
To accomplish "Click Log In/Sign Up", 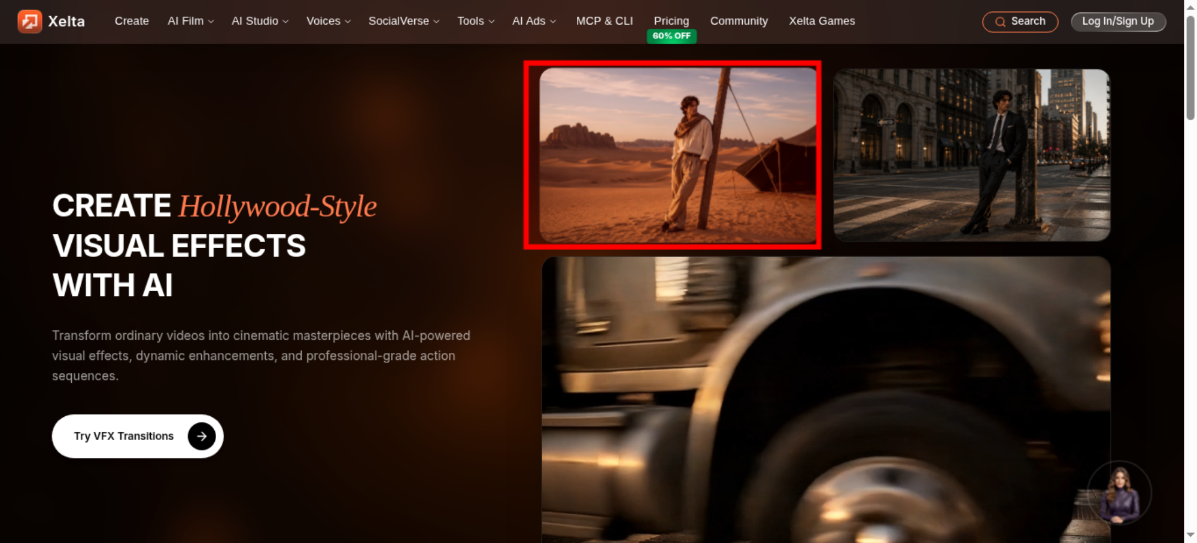I will (1118, 22).
